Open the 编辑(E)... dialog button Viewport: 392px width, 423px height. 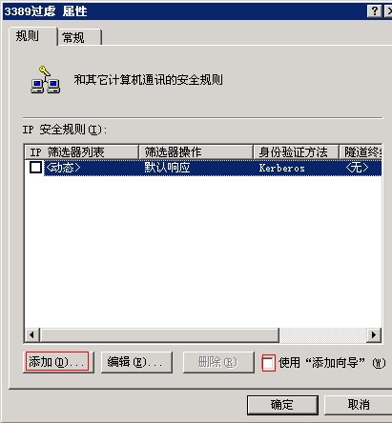(x=136, y=362)
